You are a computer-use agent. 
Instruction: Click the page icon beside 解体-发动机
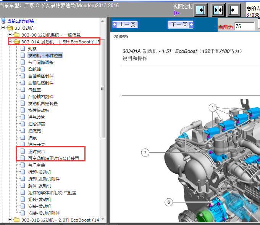[23, 185]
